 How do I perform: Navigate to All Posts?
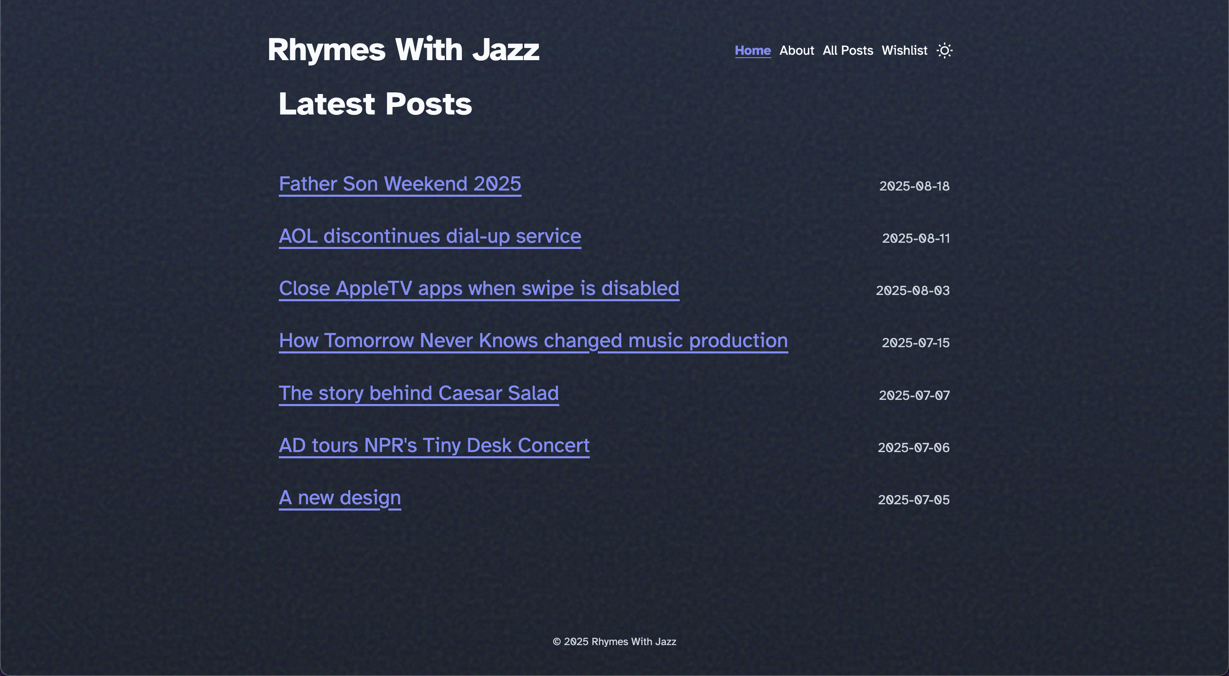[847, 51]
